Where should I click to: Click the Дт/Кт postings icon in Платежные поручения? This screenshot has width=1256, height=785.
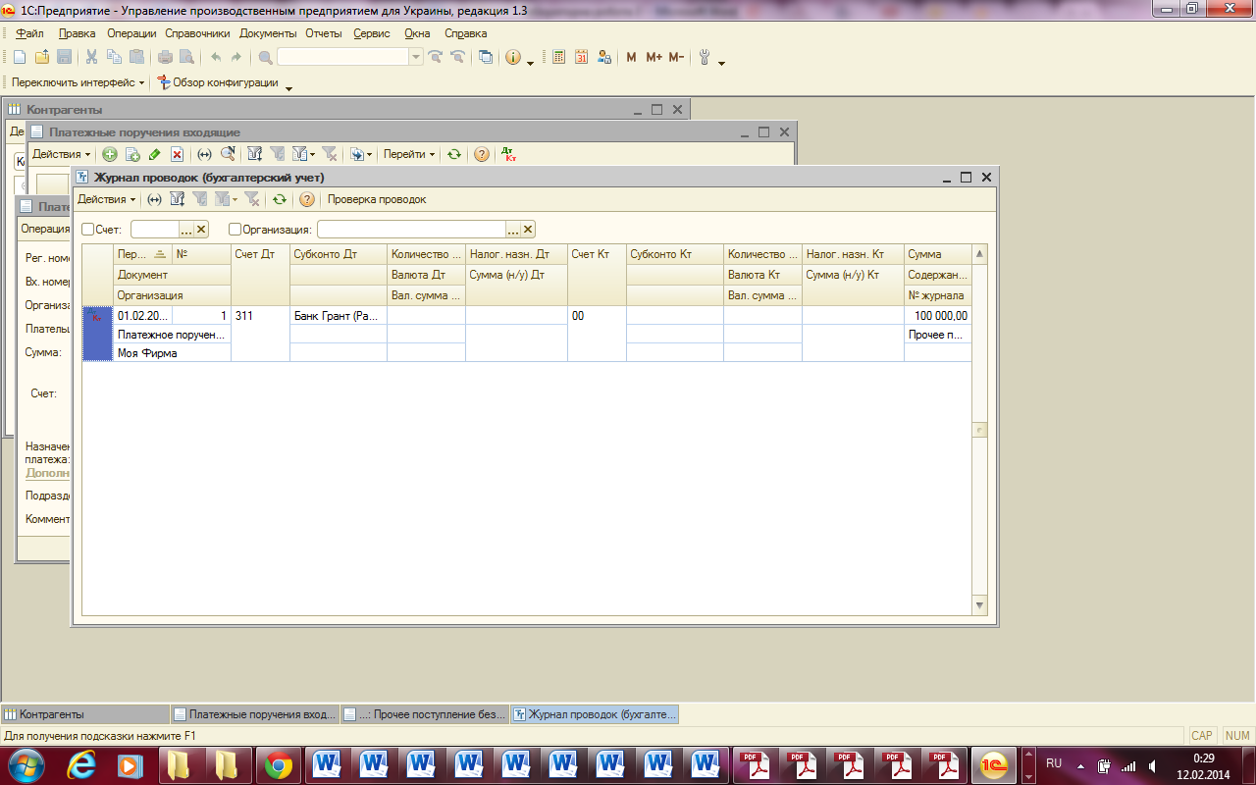pos(508,154)
